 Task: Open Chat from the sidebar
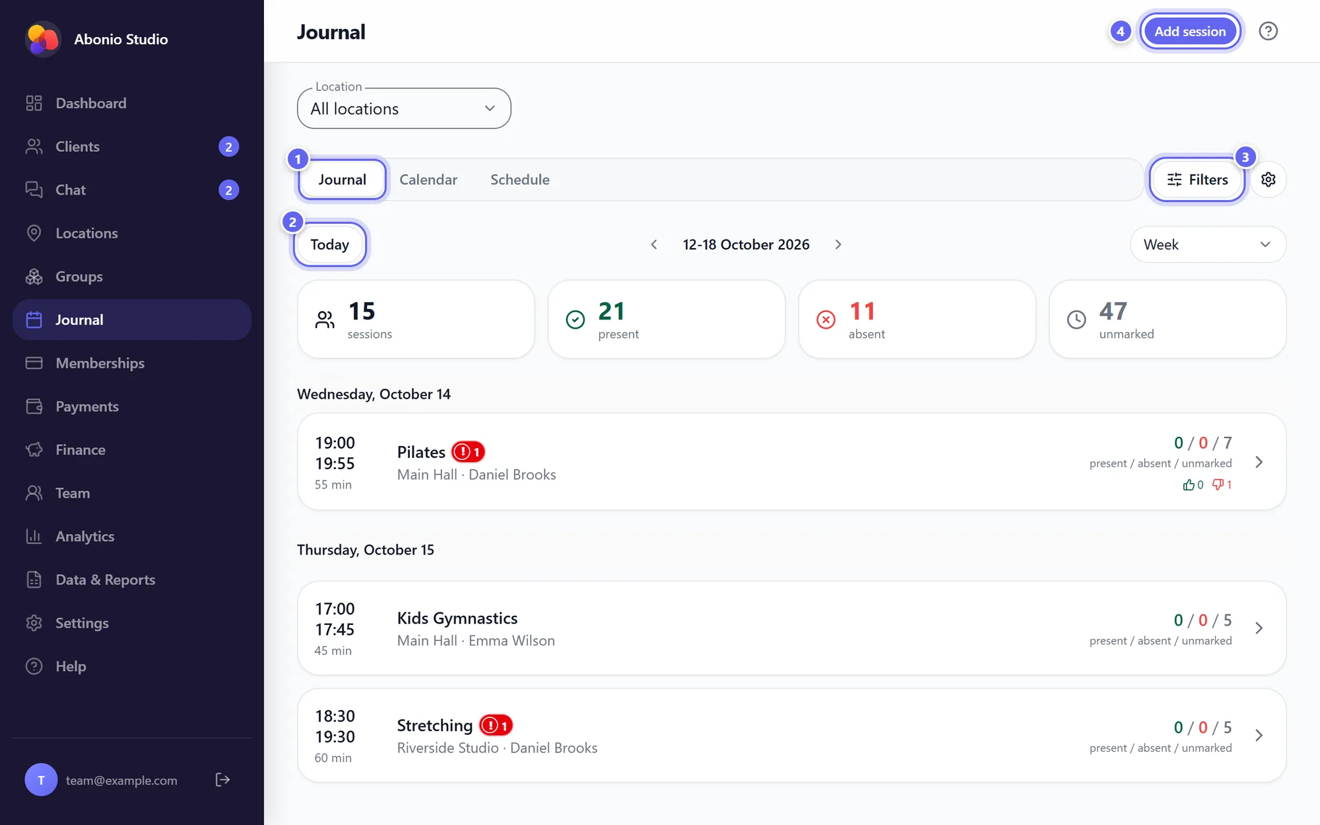click(x=132, y=190)
